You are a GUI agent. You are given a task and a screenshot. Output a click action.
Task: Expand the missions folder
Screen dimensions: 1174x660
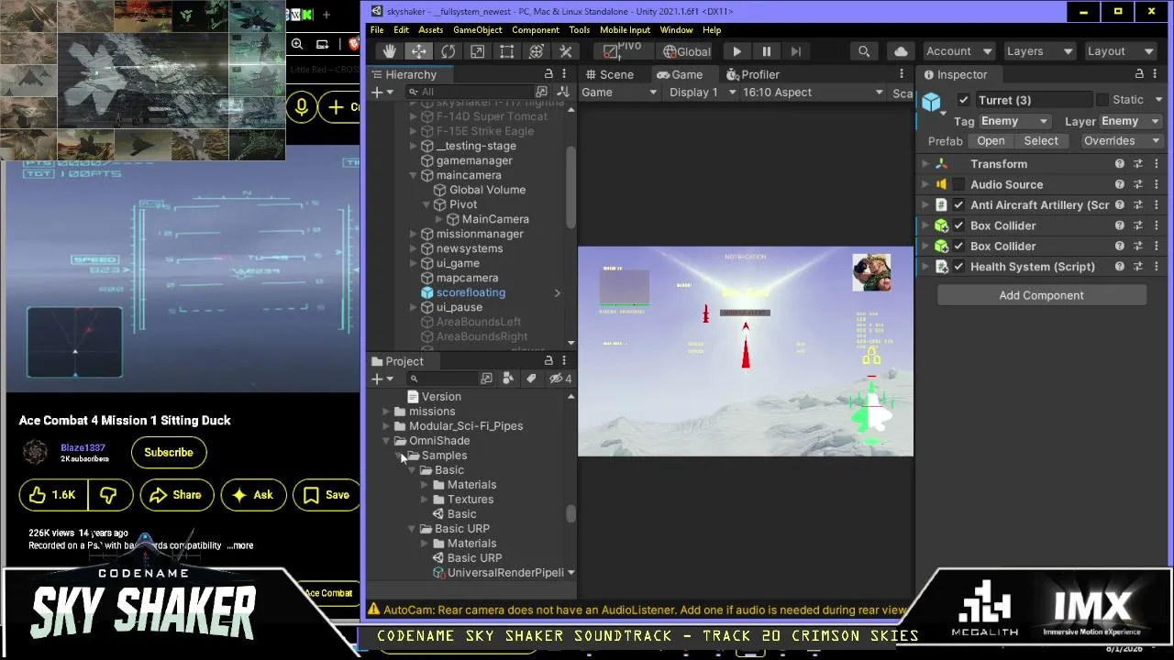[387, 412]
